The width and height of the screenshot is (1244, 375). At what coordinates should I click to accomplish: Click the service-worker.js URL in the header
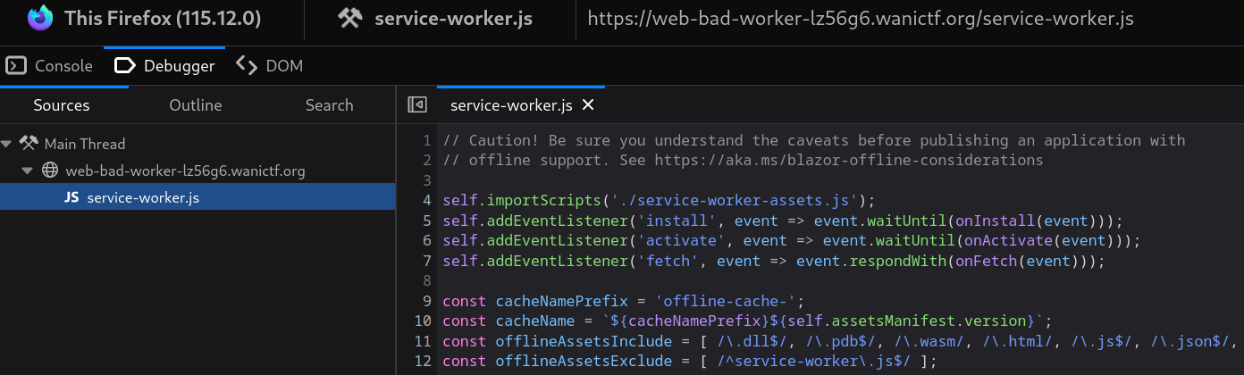pos(860,19)
